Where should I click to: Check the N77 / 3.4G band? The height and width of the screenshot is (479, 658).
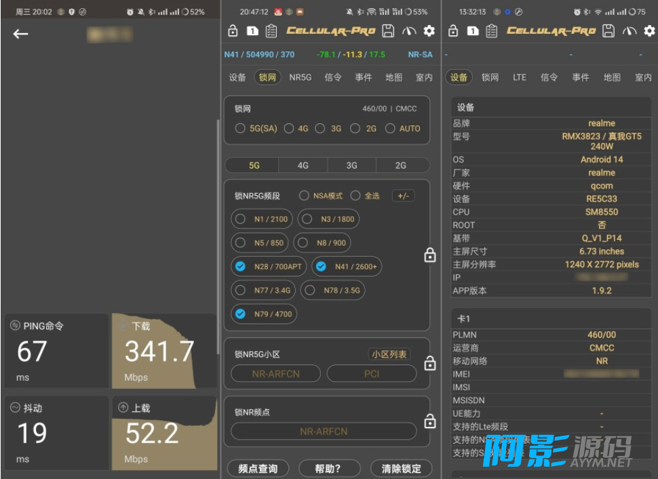[263, 291]
